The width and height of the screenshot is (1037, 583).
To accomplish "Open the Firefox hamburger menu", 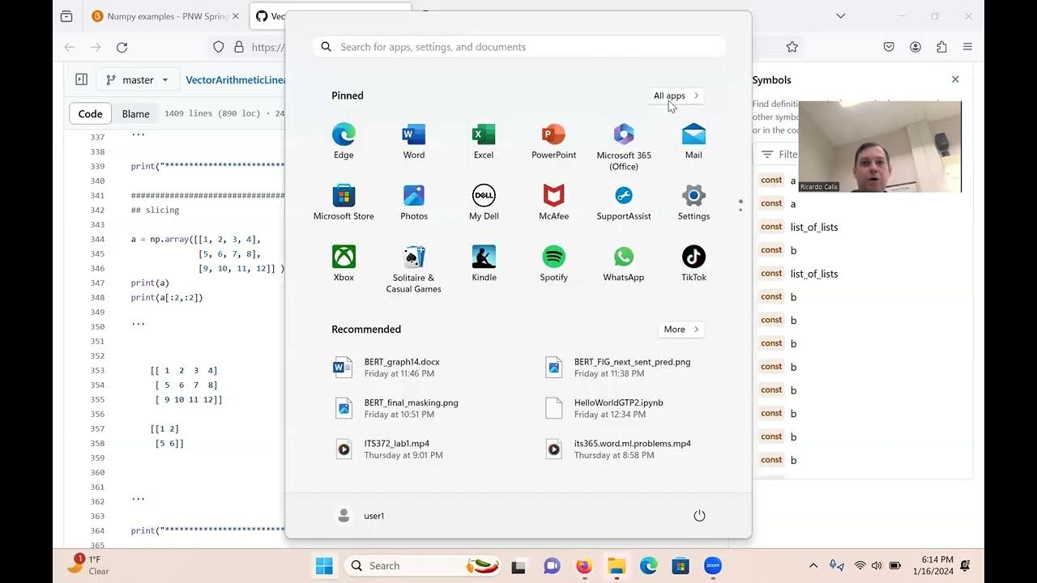I will 967,47.
